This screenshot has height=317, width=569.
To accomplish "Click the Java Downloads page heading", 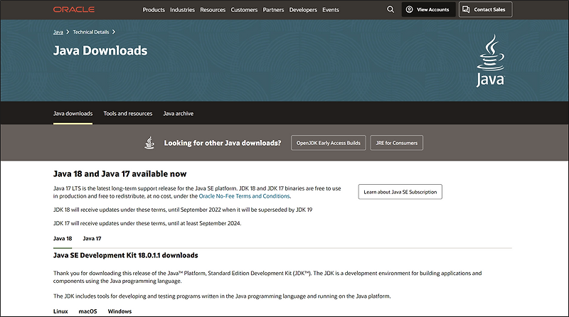I will (100, 50).
